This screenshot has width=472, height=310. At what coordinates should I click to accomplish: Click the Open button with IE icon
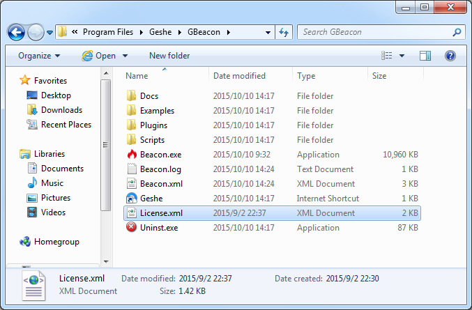click(99, 56)
